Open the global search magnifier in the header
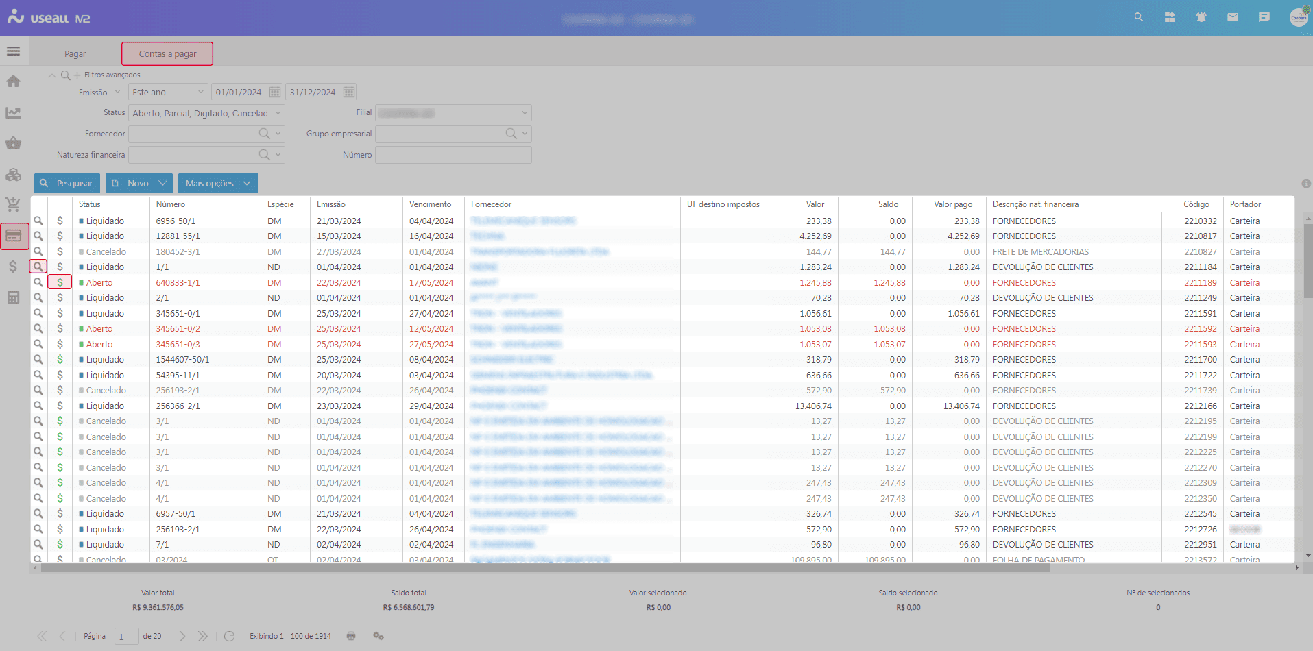Viewport: 1313px width, 651px height. (1138, 17)
